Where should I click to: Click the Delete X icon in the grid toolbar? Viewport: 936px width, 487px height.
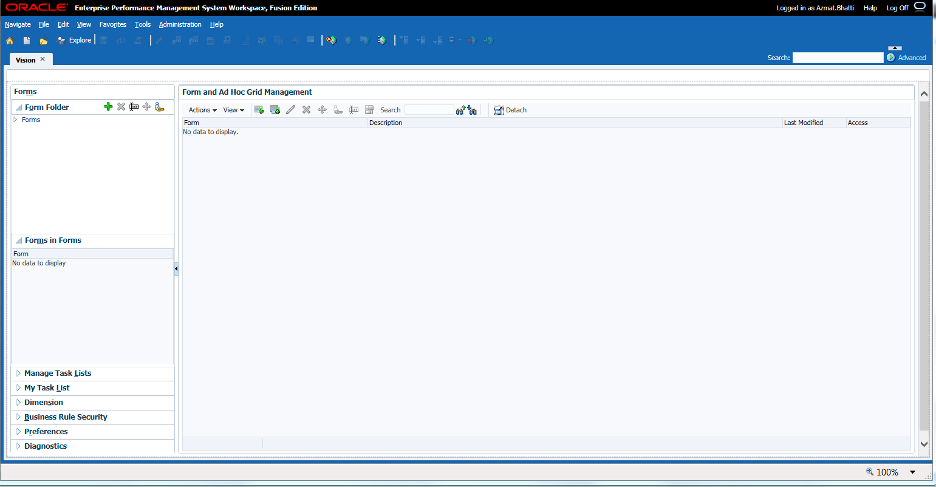(306, 110)
